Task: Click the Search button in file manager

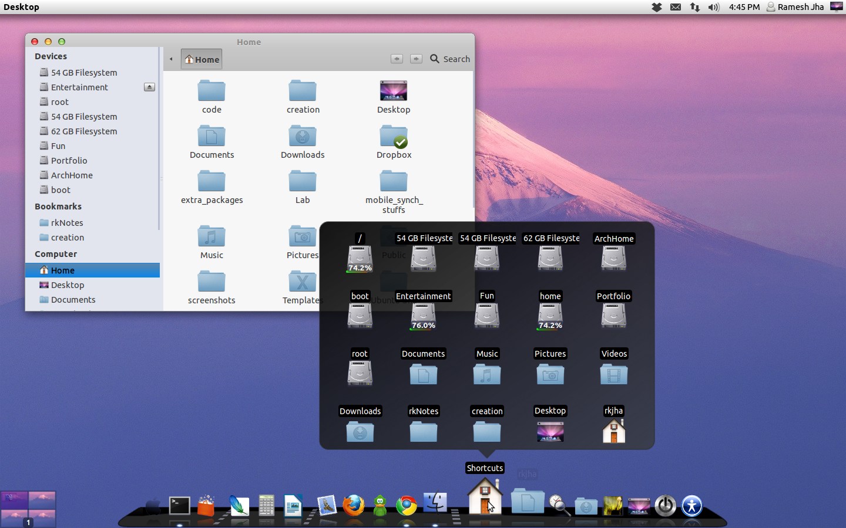Action: click(450, 59)
